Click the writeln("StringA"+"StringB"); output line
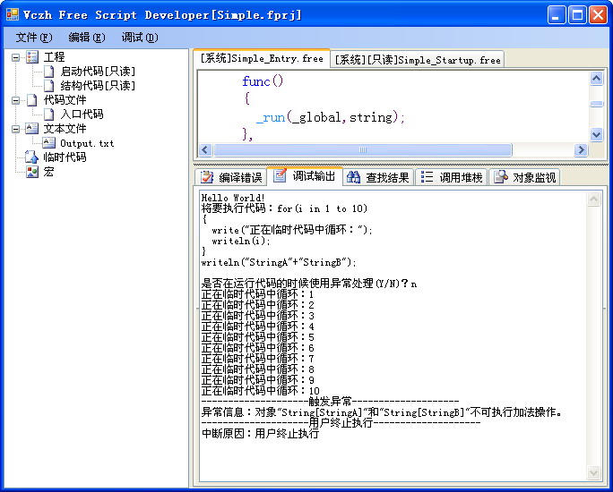 (x=279, y=262)
